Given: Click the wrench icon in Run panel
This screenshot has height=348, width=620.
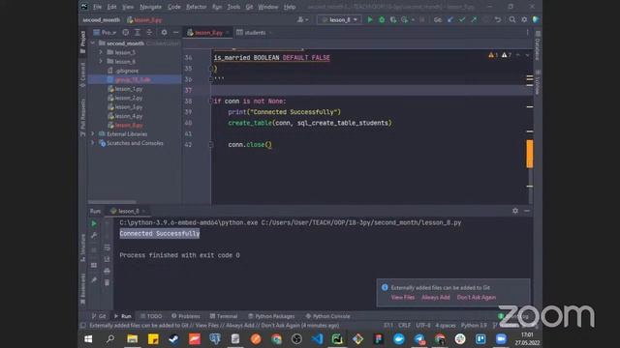Looking at the screenshot, I should tap(94, 236).
